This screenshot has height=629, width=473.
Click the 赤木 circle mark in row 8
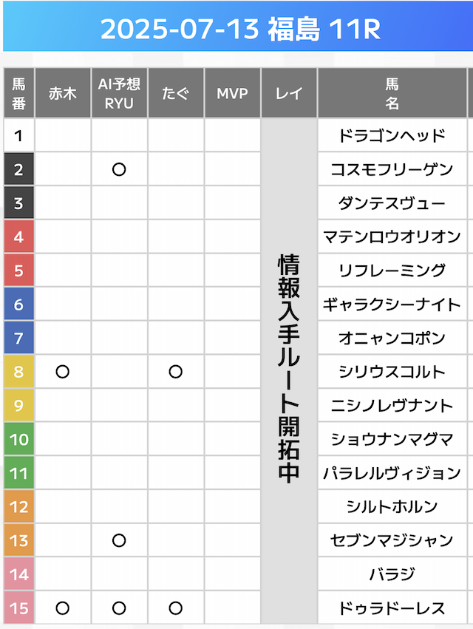pyautogui.click(x=63, y=372)
